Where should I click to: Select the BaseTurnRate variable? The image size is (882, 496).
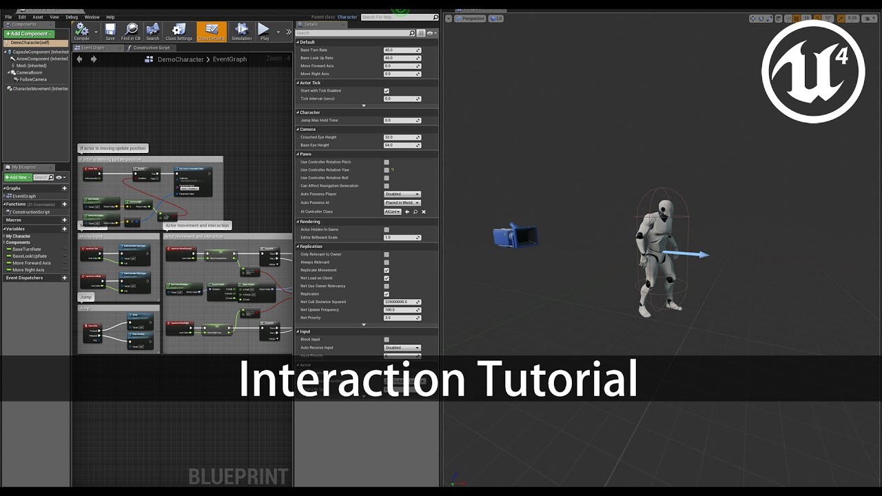(x=26, y=249)
